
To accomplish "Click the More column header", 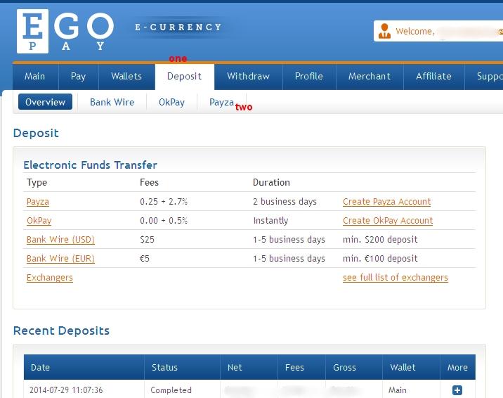I will click(458, 368).
